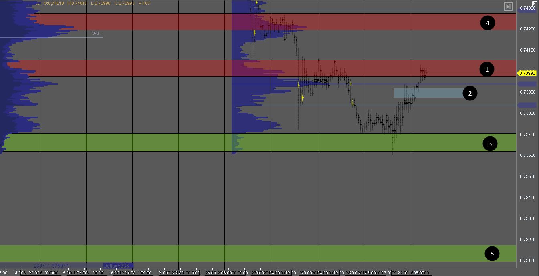Click the black circle marker numbered 1

coord(487,70)
